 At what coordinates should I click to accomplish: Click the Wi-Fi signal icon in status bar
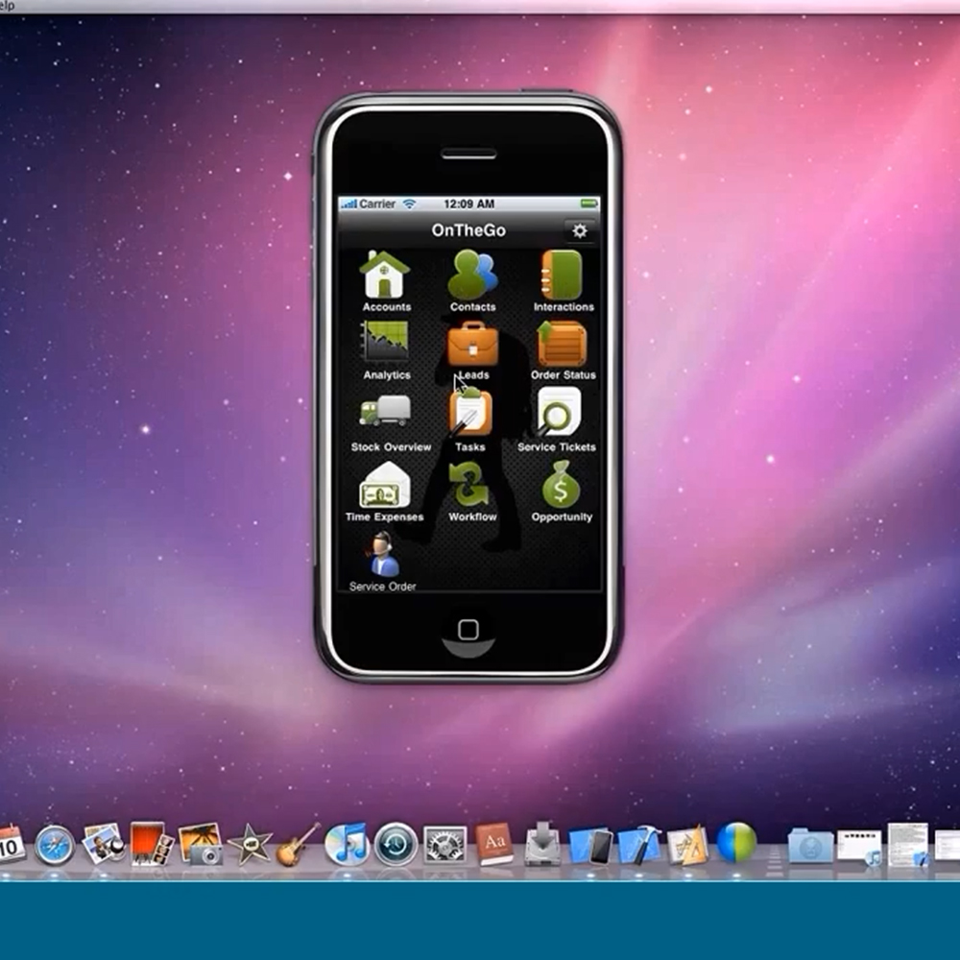coord(409,204)
